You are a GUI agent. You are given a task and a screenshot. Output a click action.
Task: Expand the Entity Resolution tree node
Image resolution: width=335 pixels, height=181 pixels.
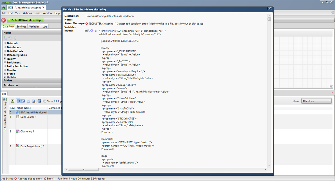coord(5,66)
